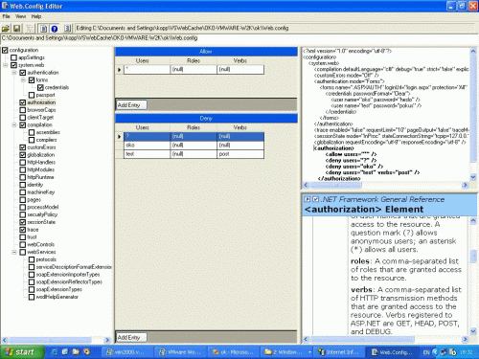The image size is (479, 359).
Task: Enable the browserCaps checkbox
Action: point(23,110)
